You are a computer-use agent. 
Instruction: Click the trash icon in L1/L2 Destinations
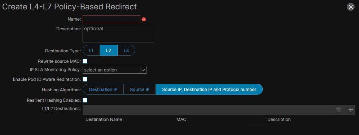pyautogui.click(x=338, y=110)
